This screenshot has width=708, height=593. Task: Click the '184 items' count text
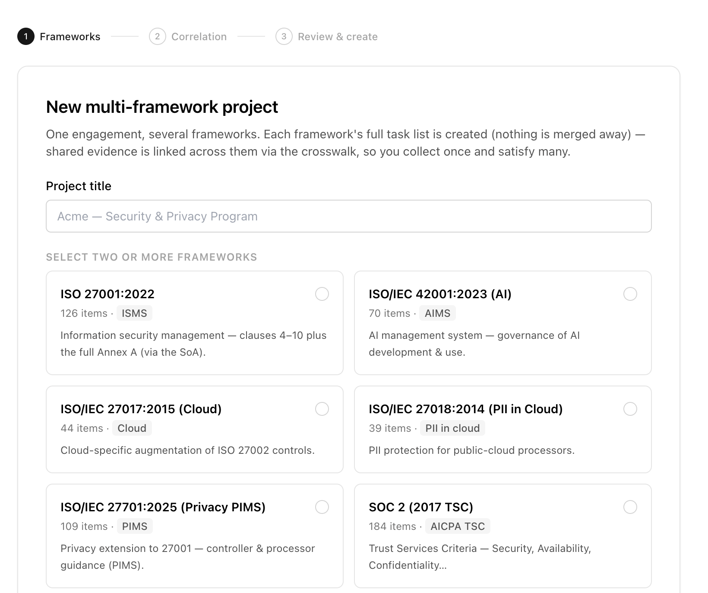(392, 526)
